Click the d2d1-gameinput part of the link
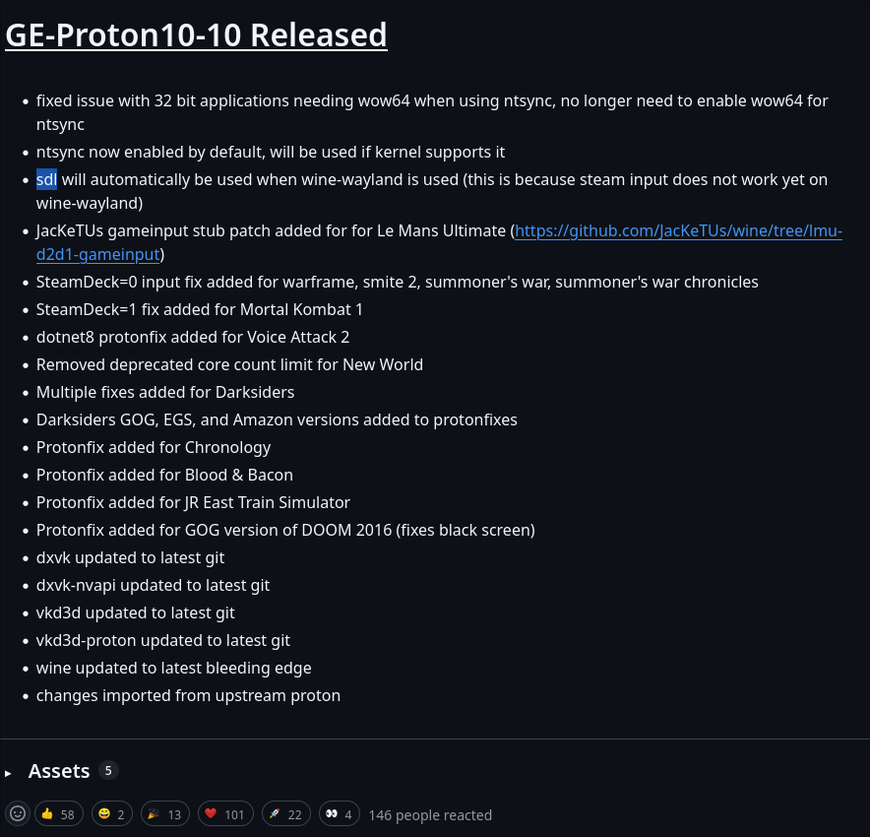 [x=98, y=254]
